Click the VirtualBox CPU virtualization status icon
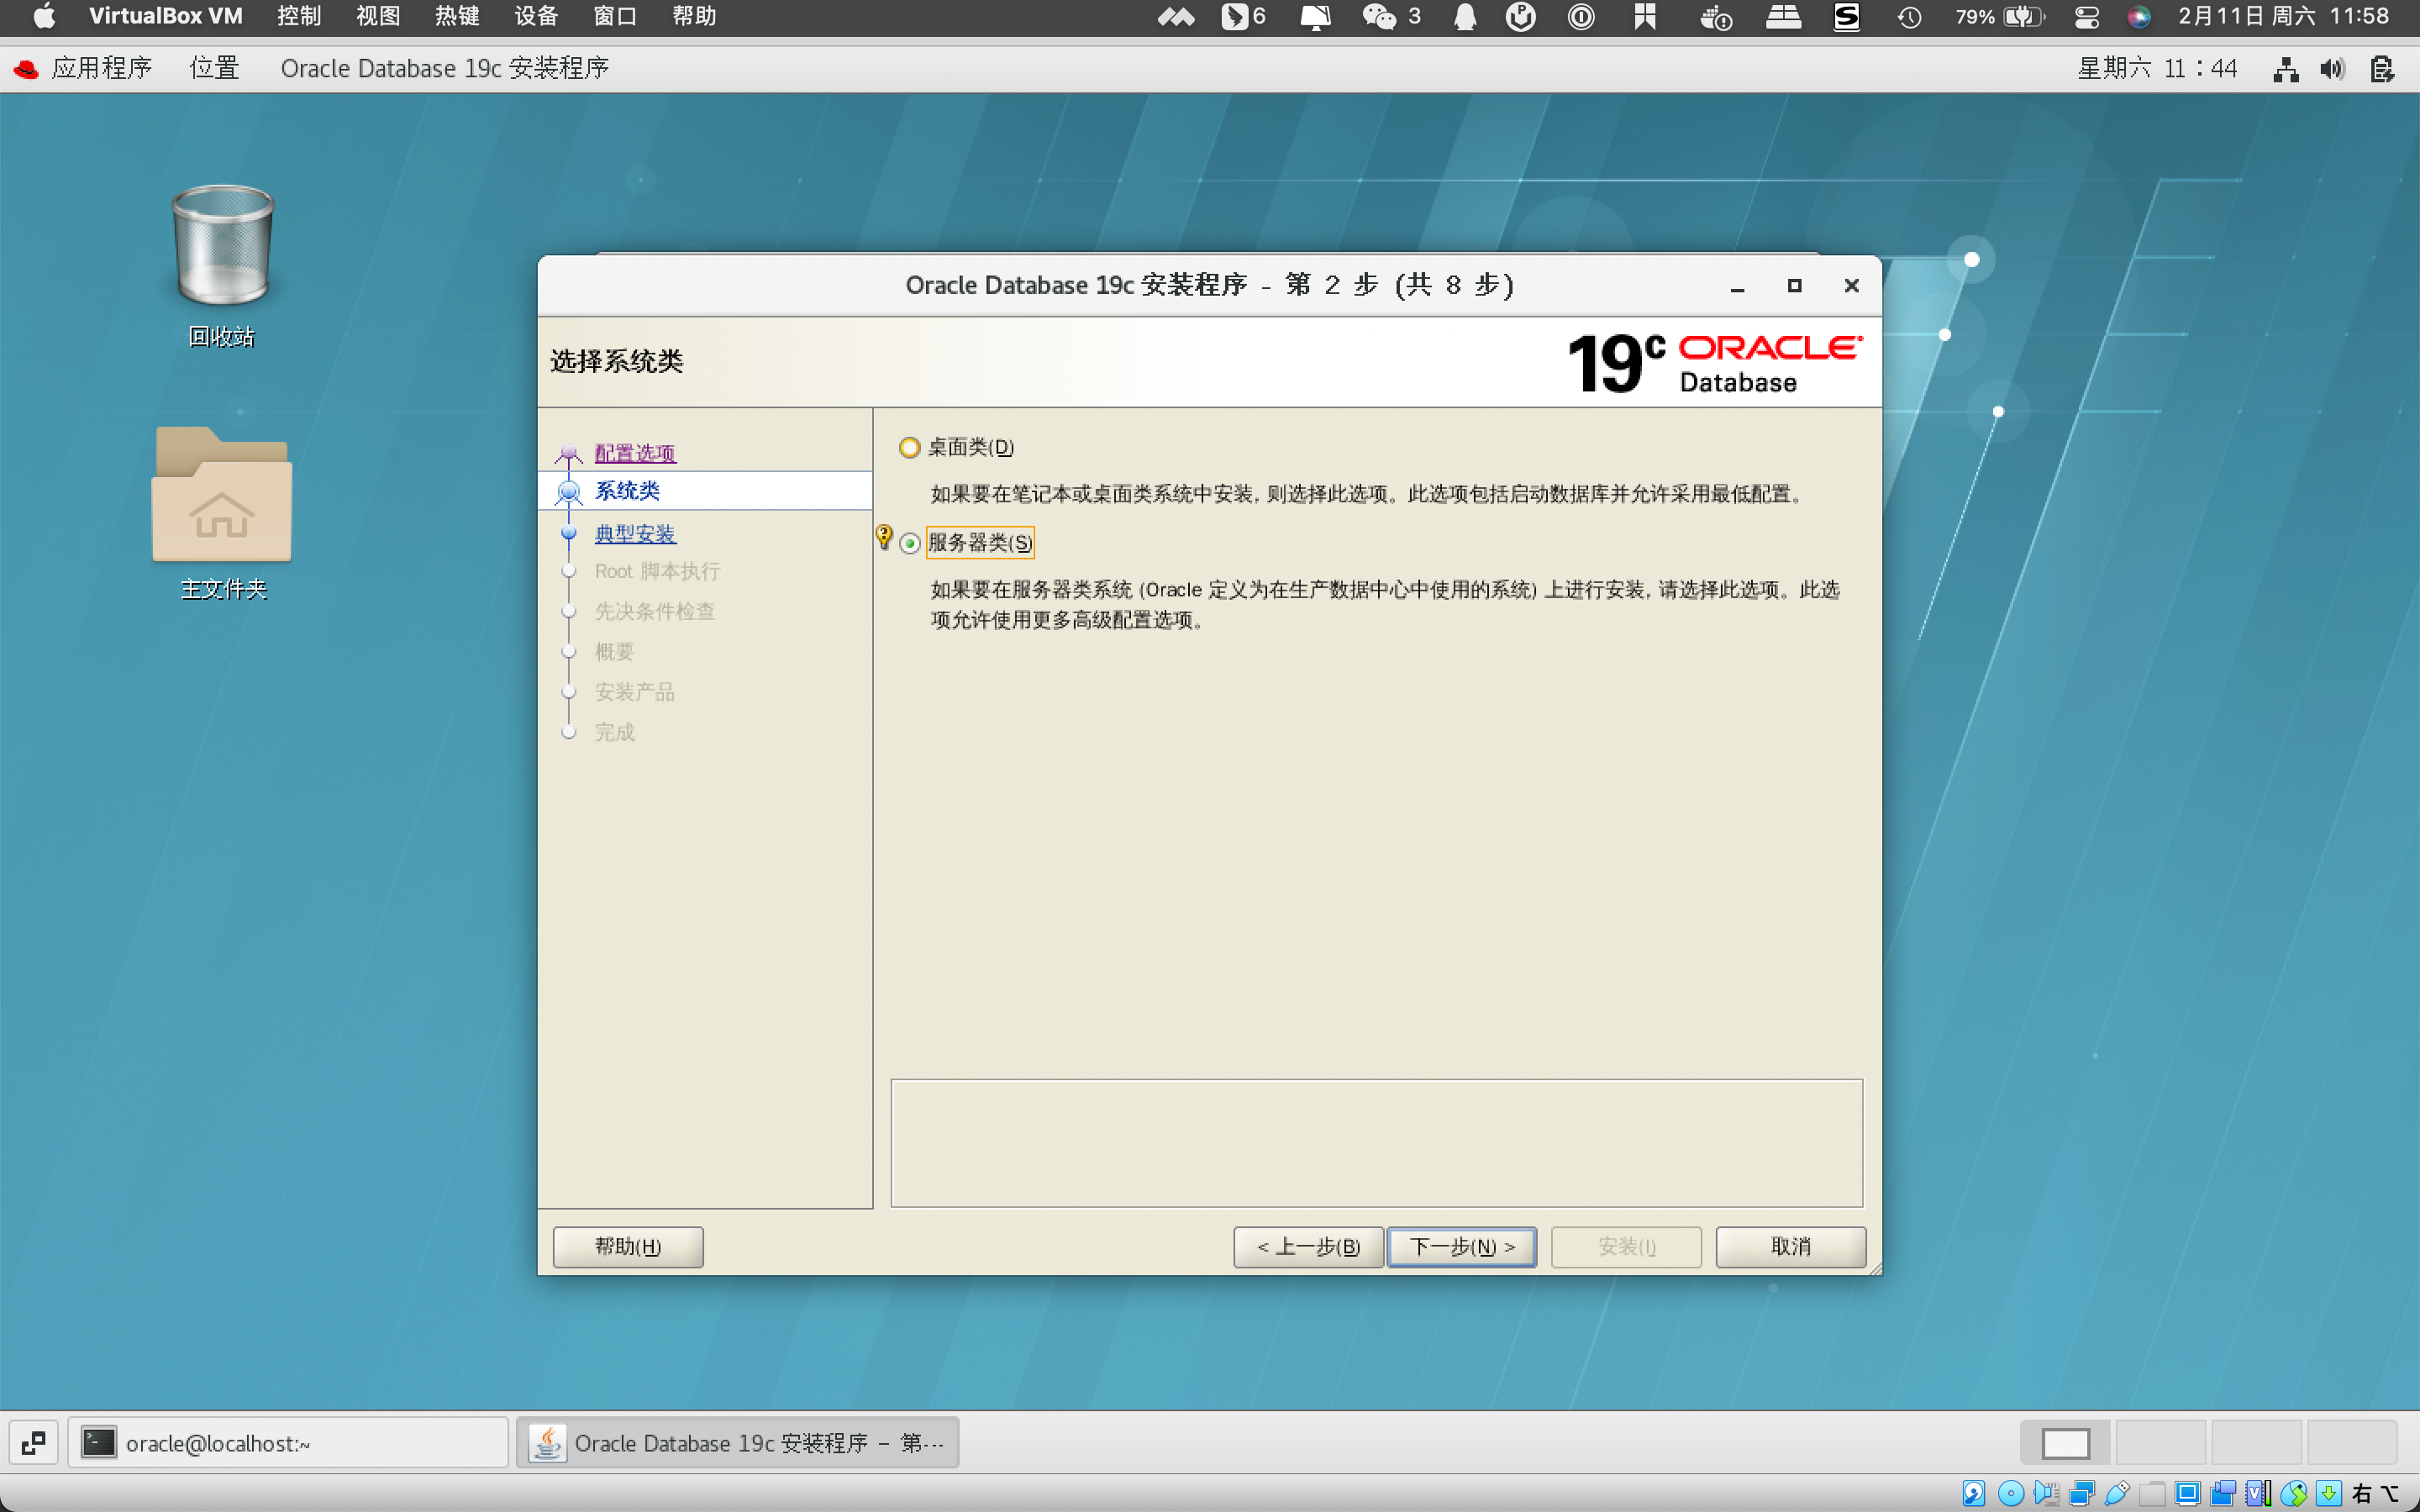Screen dimensions: 2420x1512 (x=2258, y=1493)
